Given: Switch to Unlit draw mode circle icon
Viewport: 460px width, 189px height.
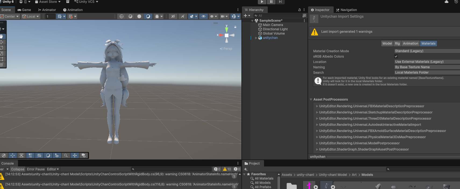Looking at the screenshot, I should click(139, 16).
